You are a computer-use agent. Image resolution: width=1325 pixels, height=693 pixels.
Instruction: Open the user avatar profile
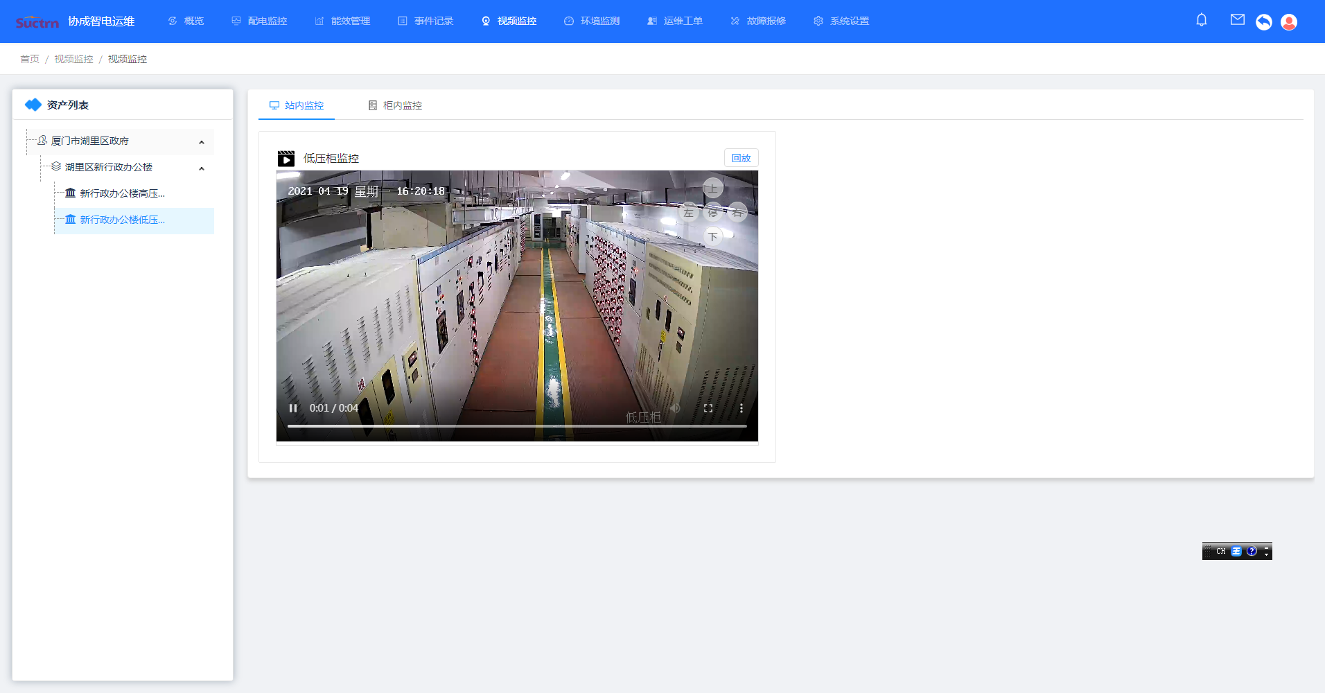(x=1289, y=22)
